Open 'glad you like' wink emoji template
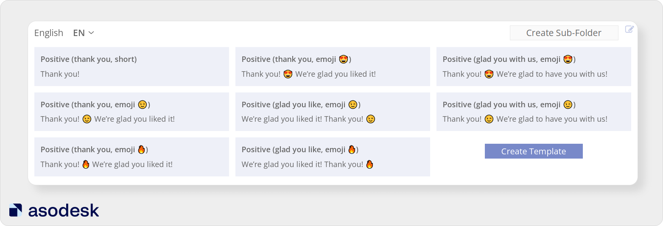This screenshot has width=663, height=226. (333, 112)
